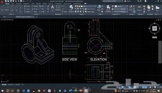Click the Erase tool in Modify panel
162x93 pixels.
click(48, 6)
